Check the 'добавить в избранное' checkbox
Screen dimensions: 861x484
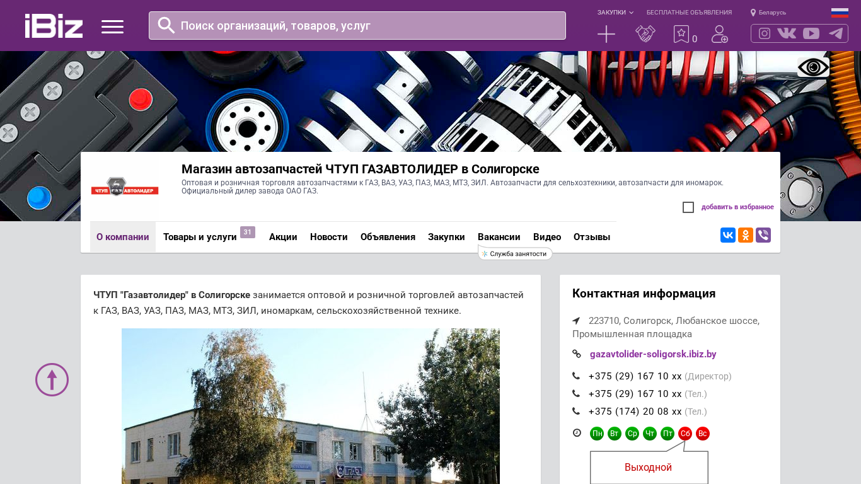pyautogui.click(x=688, y=207)
